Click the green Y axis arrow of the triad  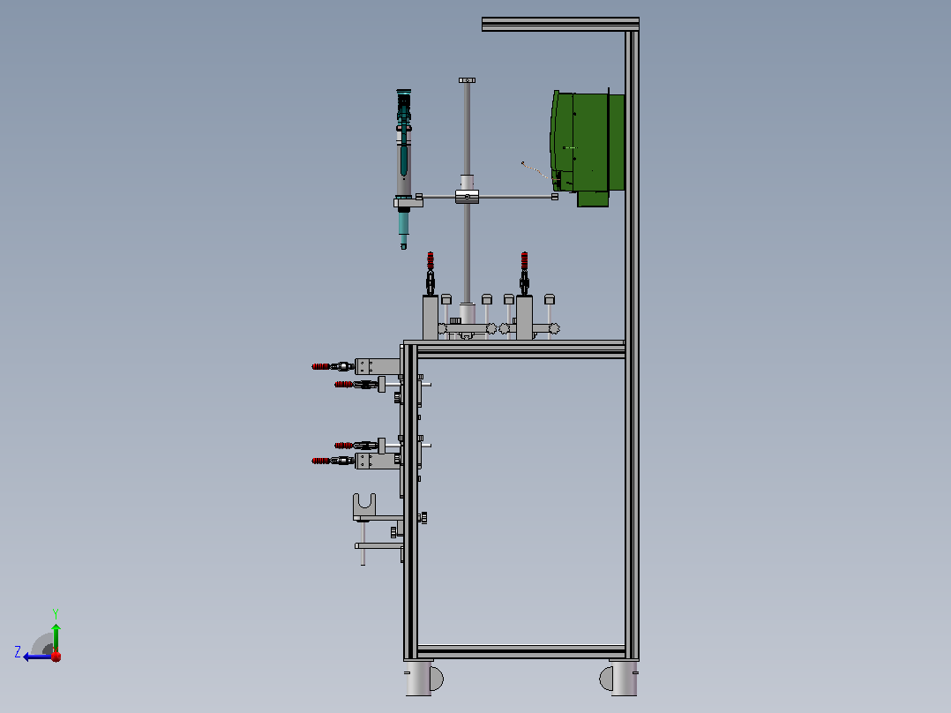56,637
